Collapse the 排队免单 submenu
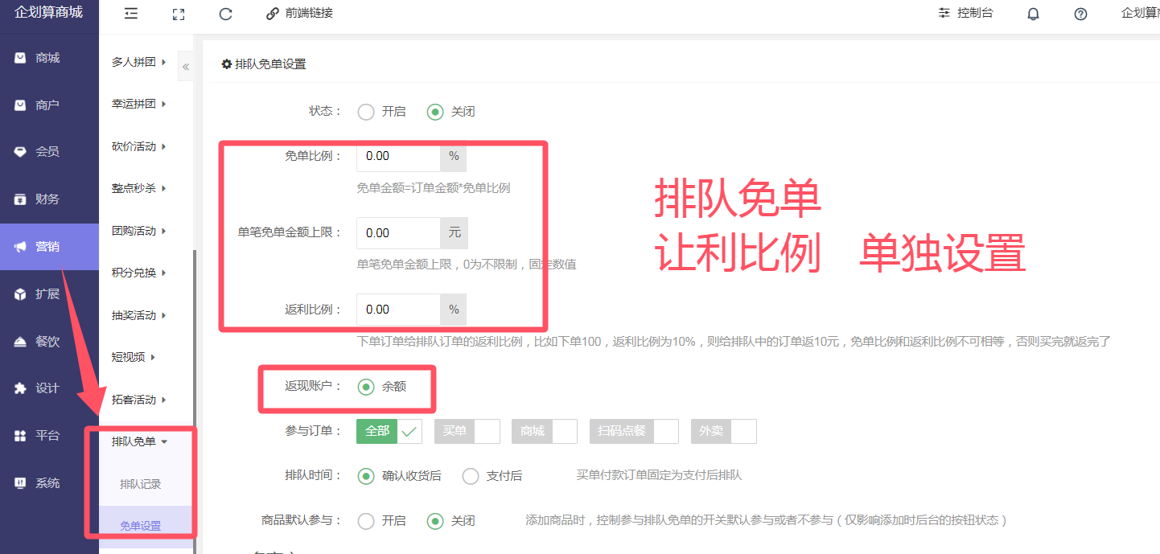 [x=139, y=441]
